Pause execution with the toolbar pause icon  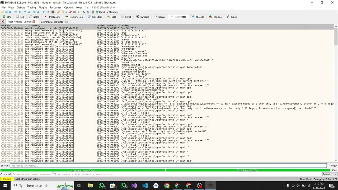coord(20,12)
